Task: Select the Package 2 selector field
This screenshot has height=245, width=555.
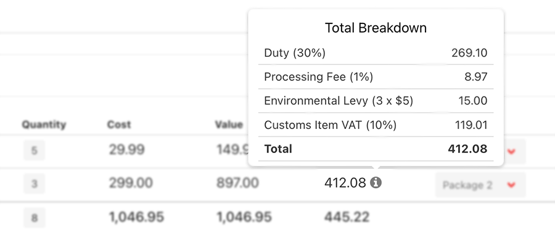Action: coord(480,185)
